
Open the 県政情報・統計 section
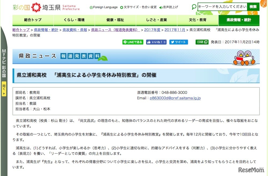point(239,20)
